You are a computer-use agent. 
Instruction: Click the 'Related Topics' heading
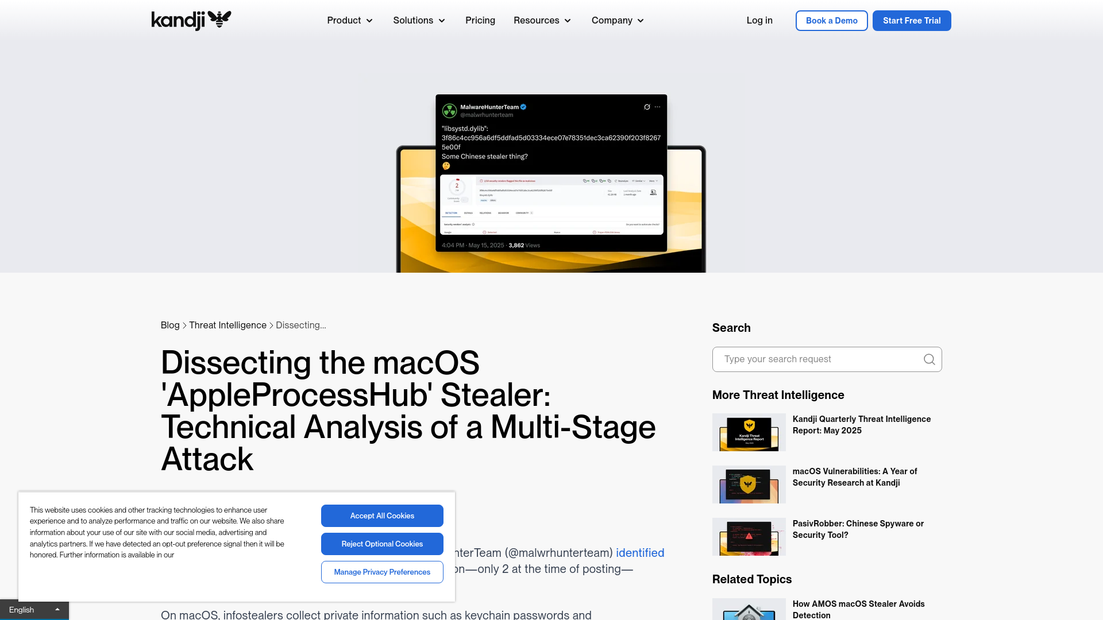tap(752, 579)
